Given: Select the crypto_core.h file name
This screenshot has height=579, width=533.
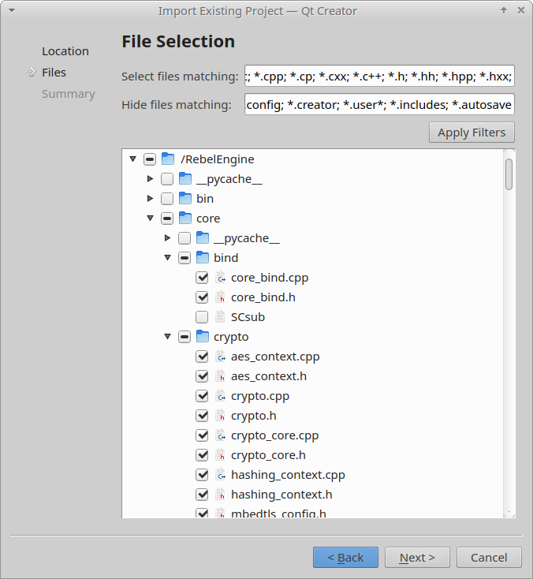Looking at the screenshot, I should click(x=268, y=455).
